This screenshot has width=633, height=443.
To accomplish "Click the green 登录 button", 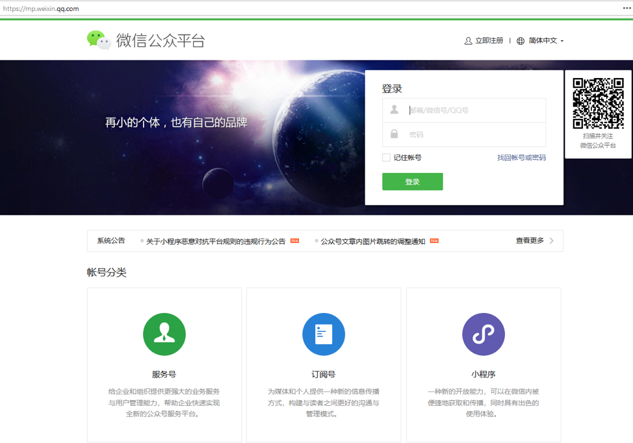I will point(413,181).
